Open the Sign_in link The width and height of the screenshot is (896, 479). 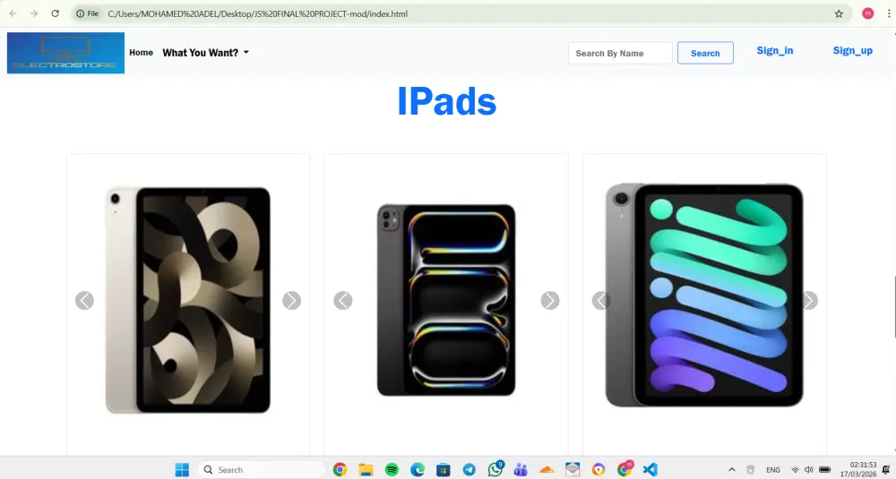coord(775,51)
